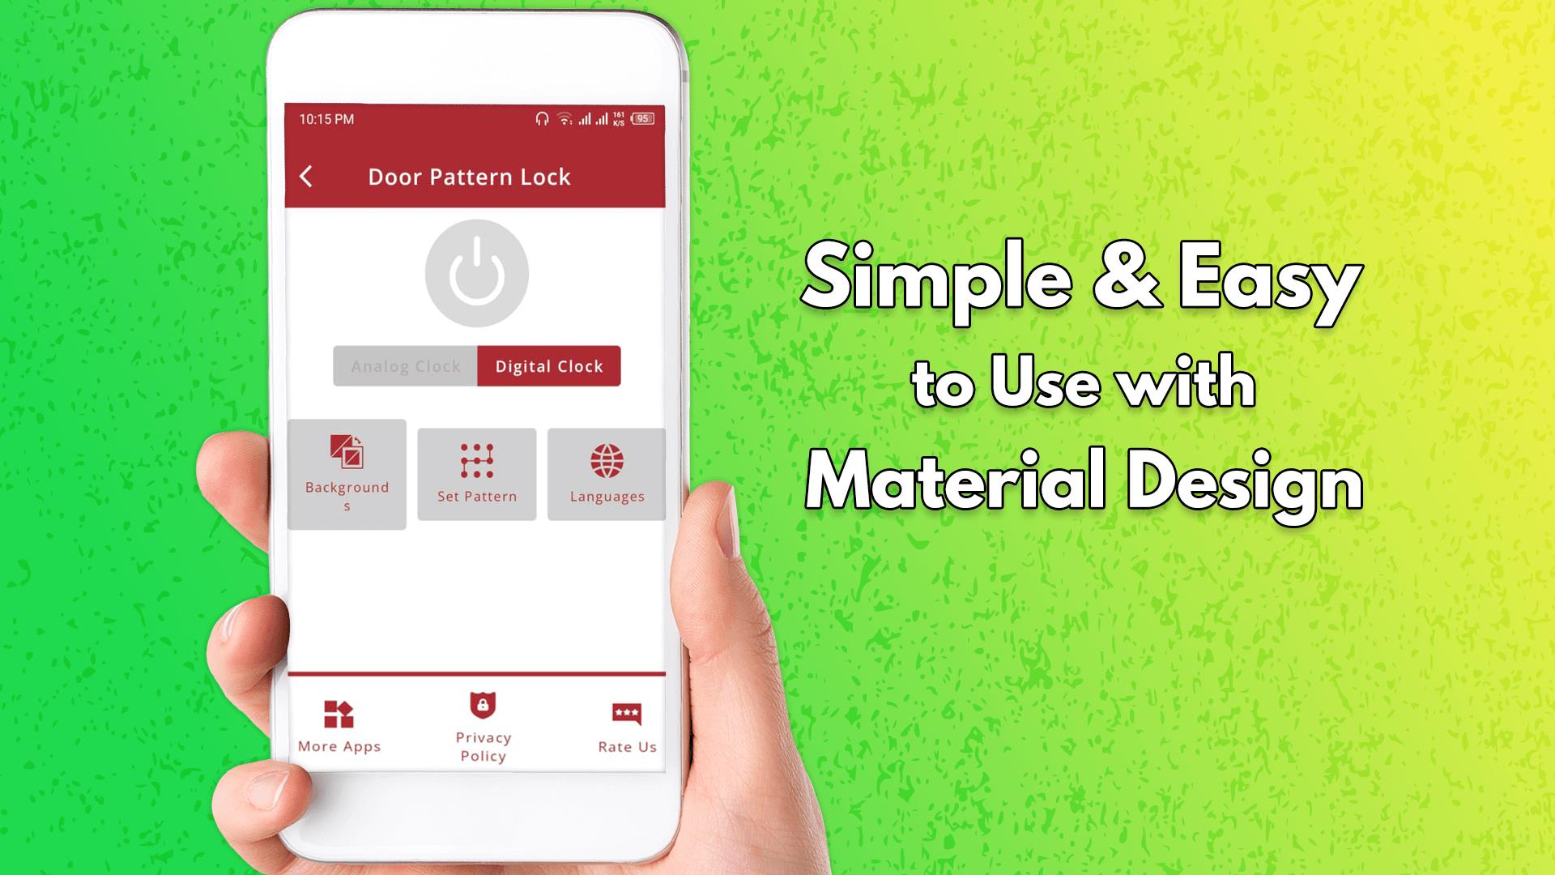Select the Analog Clock tab
The image size is (1555, 875).
coord(403,365)
